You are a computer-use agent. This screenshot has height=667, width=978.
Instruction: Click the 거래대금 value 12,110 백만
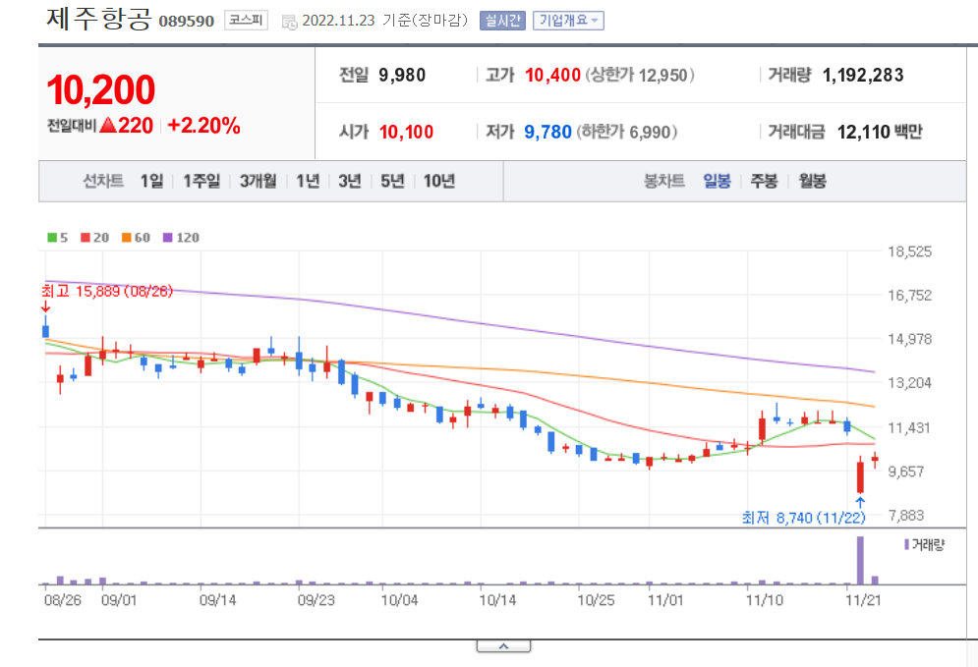(880, 133)
